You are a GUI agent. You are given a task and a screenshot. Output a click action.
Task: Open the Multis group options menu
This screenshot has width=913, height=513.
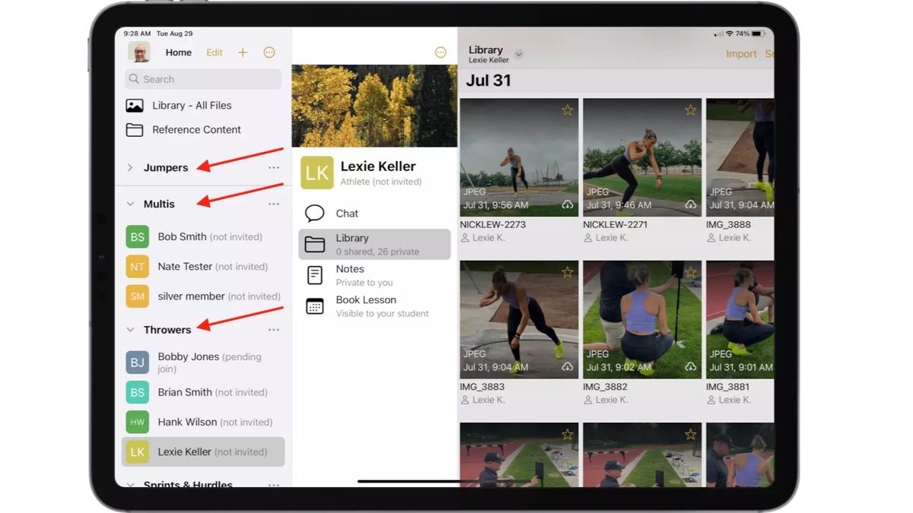tap(273, 203)
